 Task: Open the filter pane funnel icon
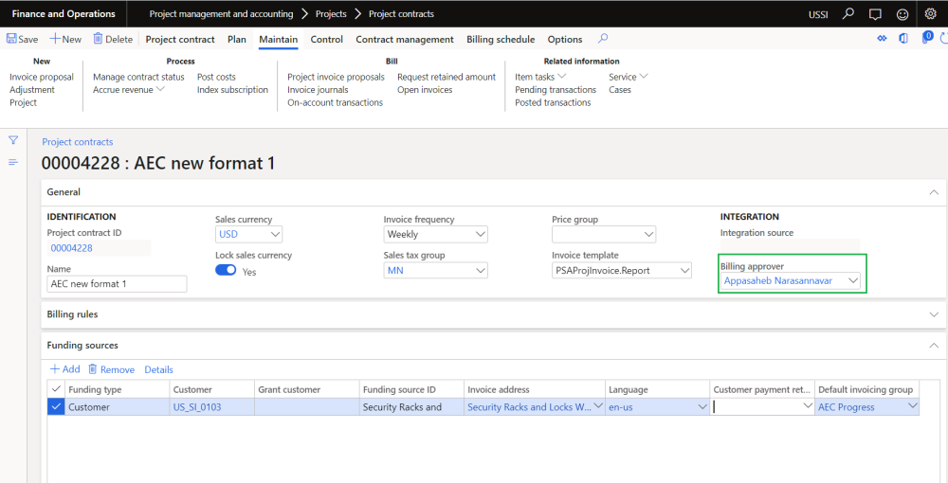click(x=13, y=140)
